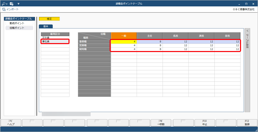
Task: Select 正社員 in employment category list
Action: click(x=55, y=38)
